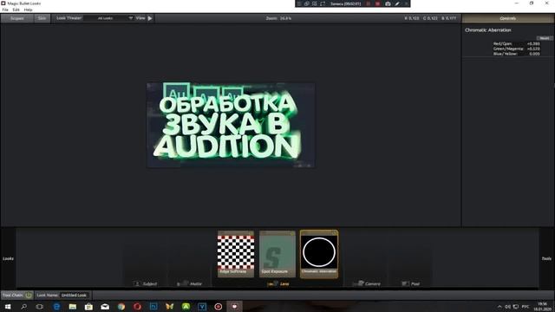Click the Zoom percentage value
Screen dimensions: 555x312
tap(285, 18)
